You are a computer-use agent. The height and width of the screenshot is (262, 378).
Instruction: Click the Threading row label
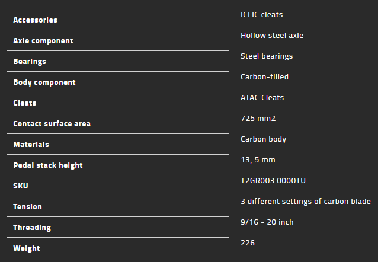tap(32, 228)
